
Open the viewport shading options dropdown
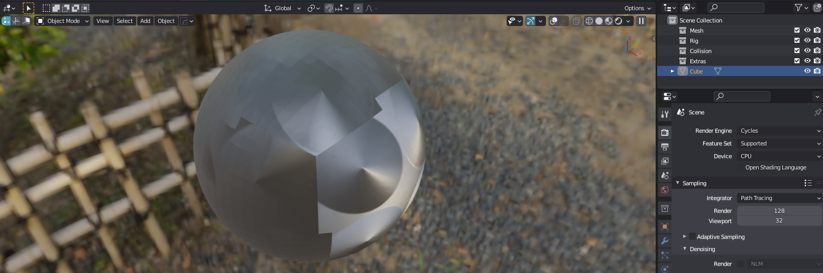(x=629, y=21)
